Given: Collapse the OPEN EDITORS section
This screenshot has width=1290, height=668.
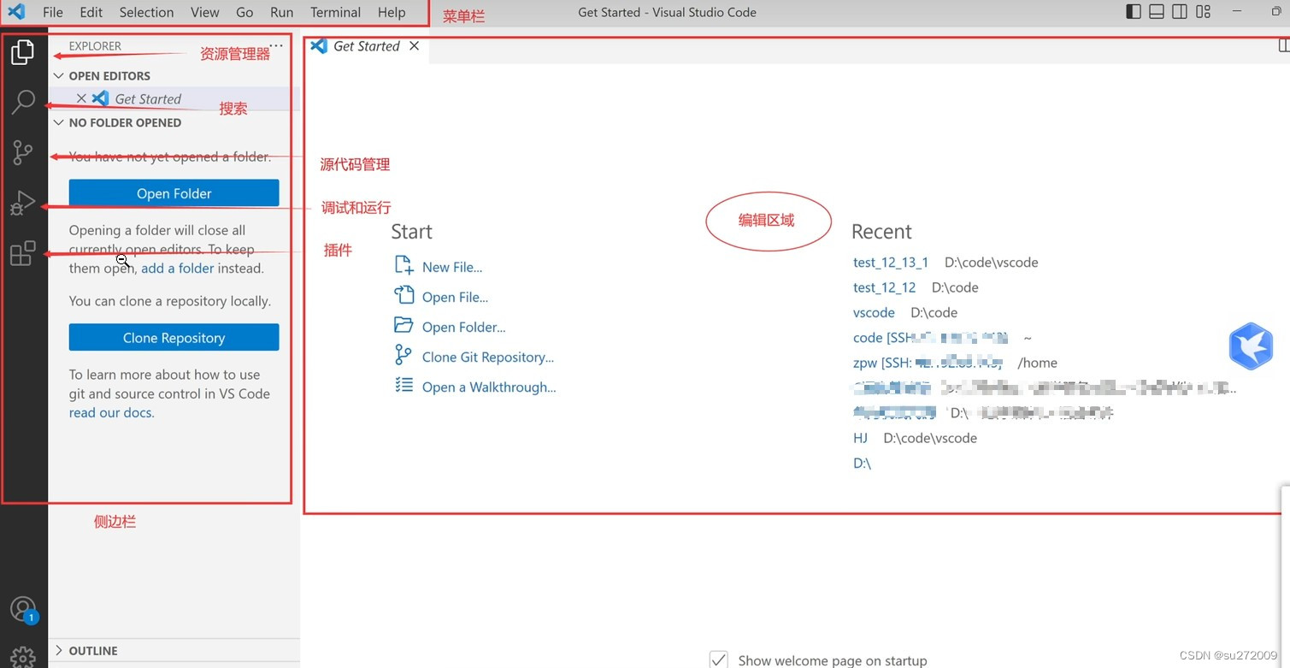Looking at the screenshot, I should pos(59,76).
